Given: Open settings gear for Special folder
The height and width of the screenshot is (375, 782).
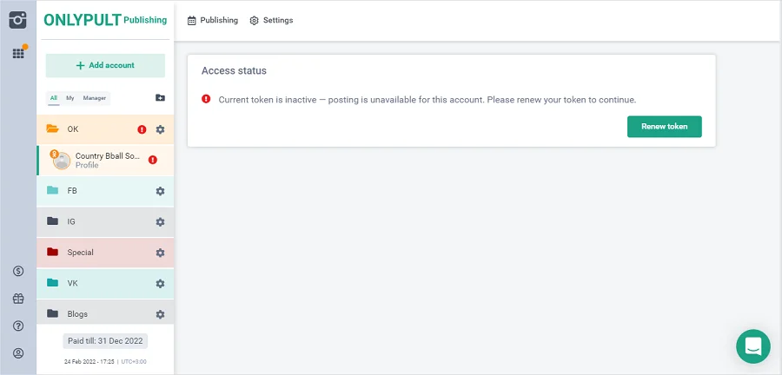Looking at the screenshot, I should [160, 253].
